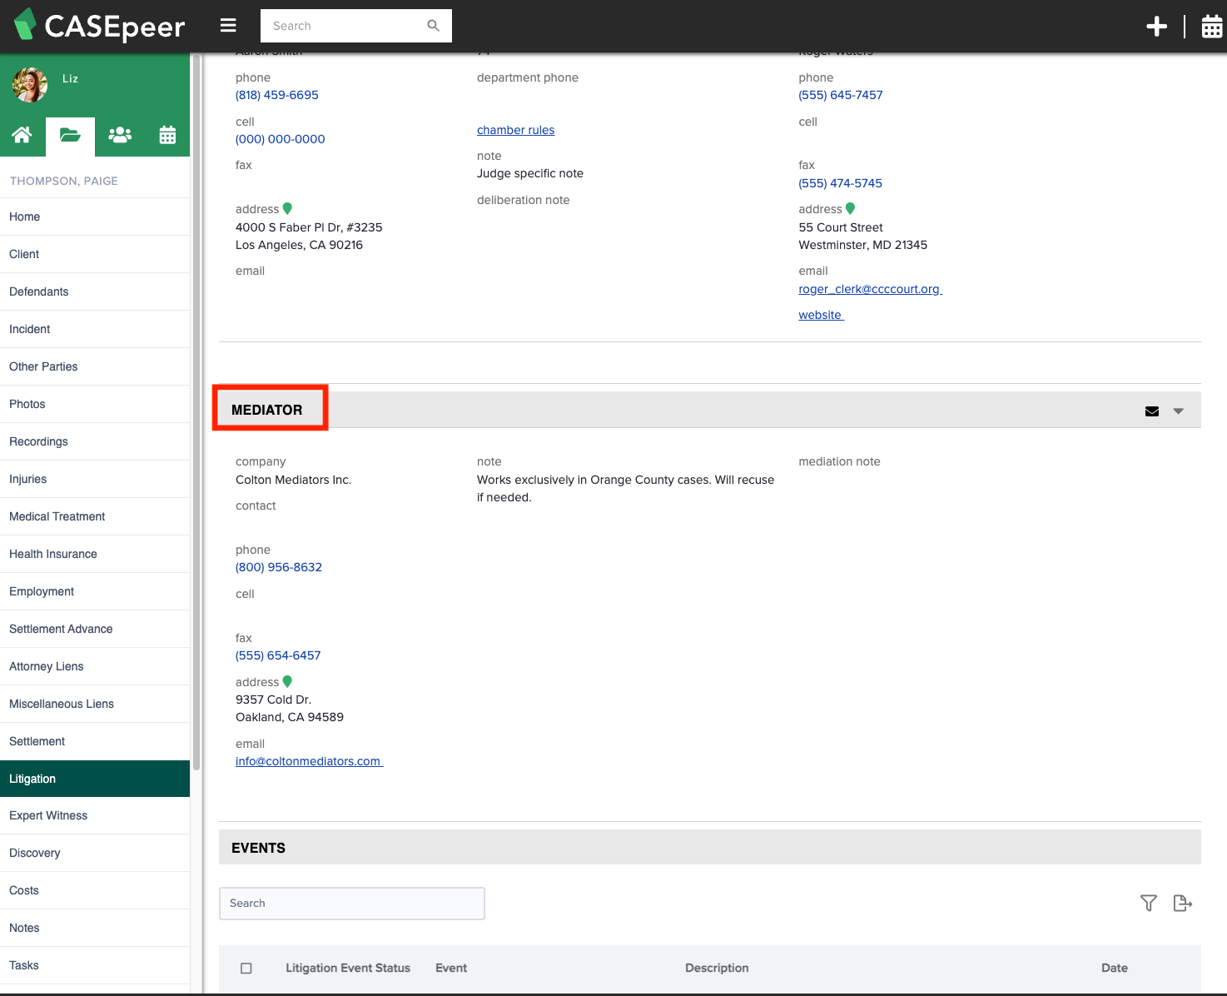This screenshot has width=1227, height=996.
Task: Email info@coltonmediators.com
Action: click(309, 761)
